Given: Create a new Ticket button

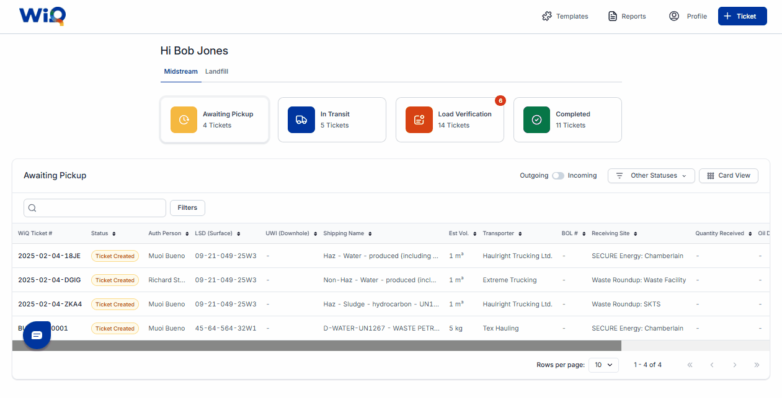Looking at the screenshot, I should tap(742, 16).
